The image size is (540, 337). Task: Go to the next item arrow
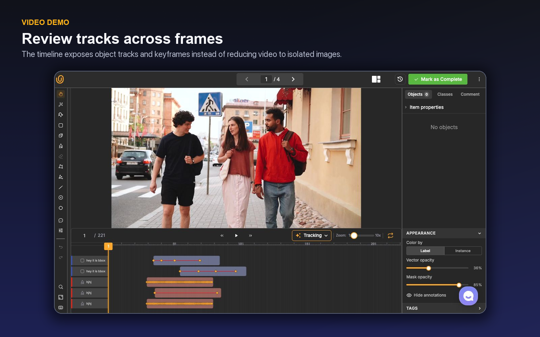click(x=293, y=79)
